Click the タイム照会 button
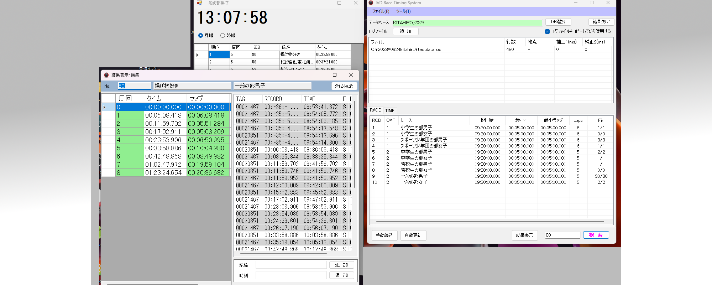This screenshot has width=712, height=285. pyautogui.click(x=344, y=86)
